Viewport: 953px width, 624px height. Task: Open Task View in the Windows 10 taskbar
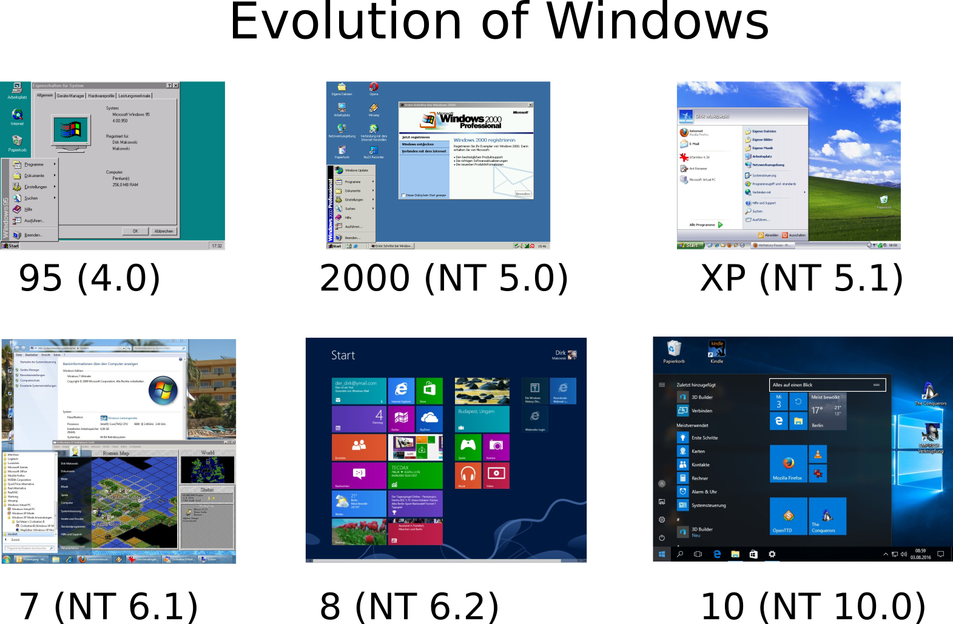[x=698, y=554]
